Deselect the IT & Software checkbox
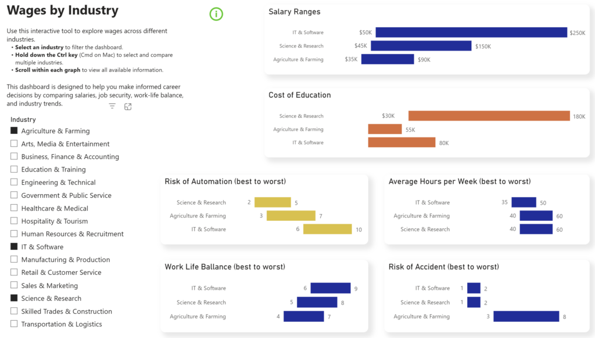 coord(14,246)
